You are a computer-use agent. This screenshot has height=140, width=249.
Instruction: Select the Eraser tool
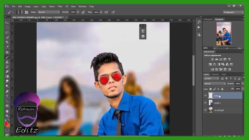pyautogui.click(x=7, y=72)
